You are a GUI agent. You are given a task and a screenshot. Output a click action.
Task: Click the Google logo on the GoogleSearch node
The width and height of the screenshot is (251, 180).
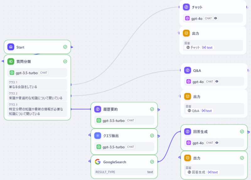pos(98,162)
